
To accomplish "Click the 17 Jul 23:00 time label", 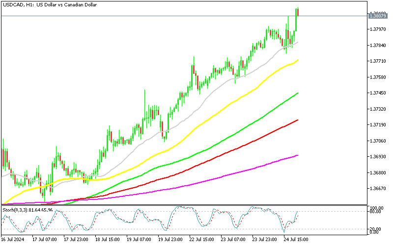I will pos(76,240).
